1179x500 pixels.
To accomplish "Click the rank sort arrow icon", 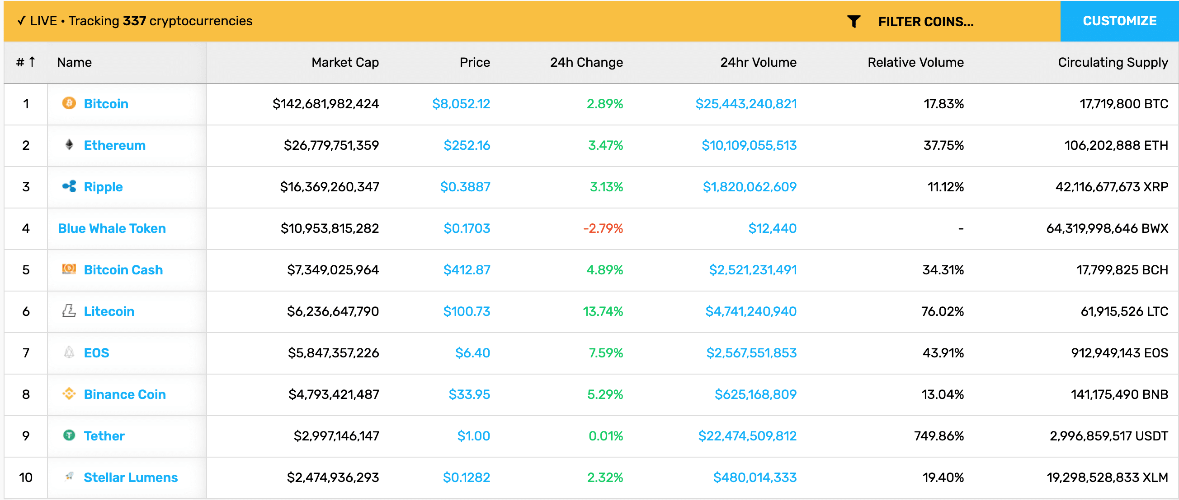I will coord(32,62).
